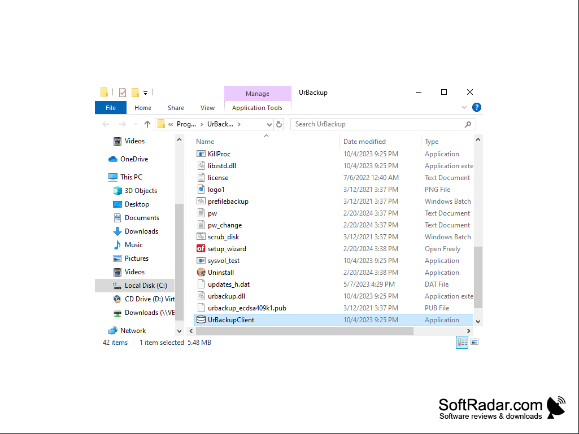The width and height of the screenshot is (579, 434).
Task: Open address bar history dropdown
Action: coord(269,124)
